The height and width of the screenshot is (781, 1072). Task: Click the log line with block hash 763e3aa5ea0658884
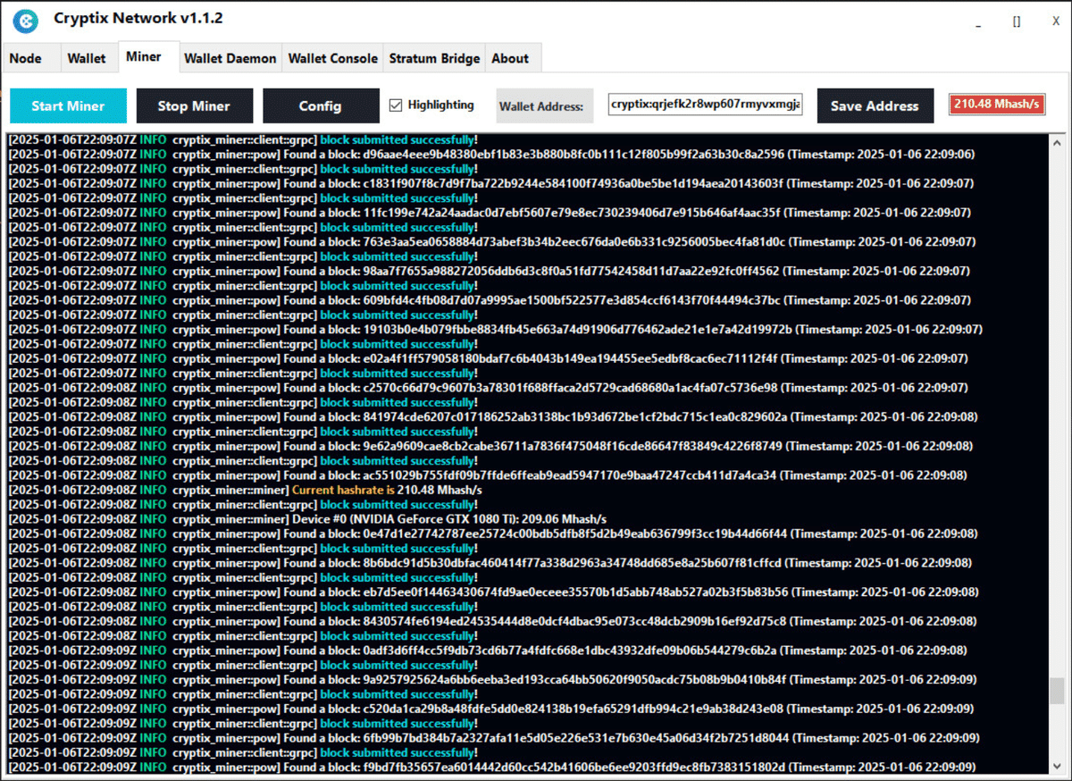point(491,241)
